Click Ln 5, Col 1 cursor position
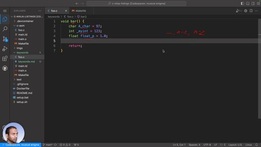Viewport: 261px width, 147px height. [x=179, y=145]
